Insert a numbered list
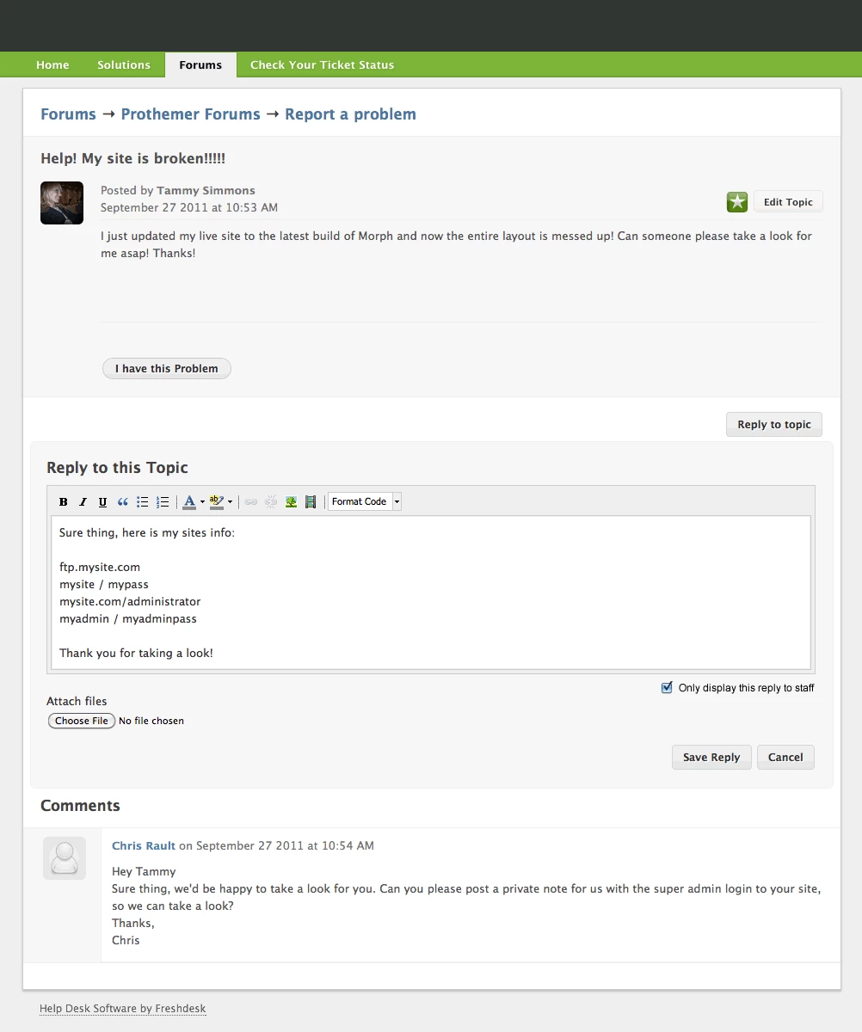Image resolution: width=862 pixels, height=1032 pixels. tap(163, 501)
